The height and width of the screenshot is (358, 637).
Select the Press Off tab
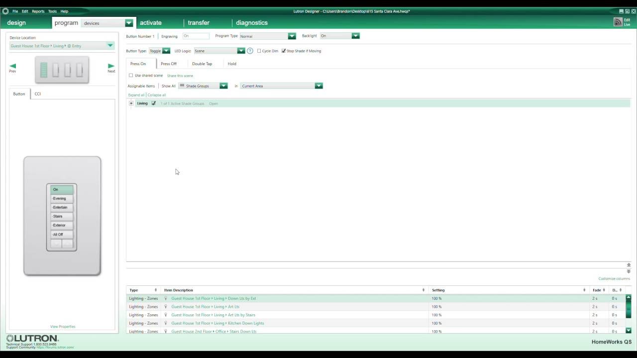[169, 64]
